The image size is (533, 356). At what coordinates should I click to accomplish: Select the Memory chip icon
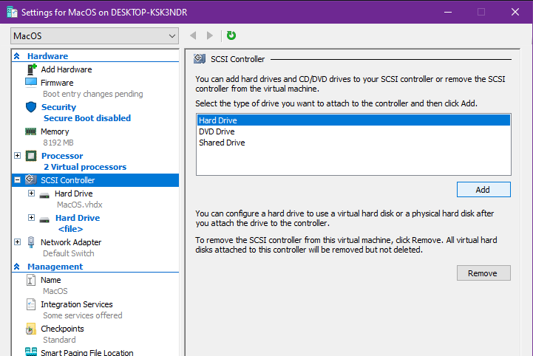[31, 131]
